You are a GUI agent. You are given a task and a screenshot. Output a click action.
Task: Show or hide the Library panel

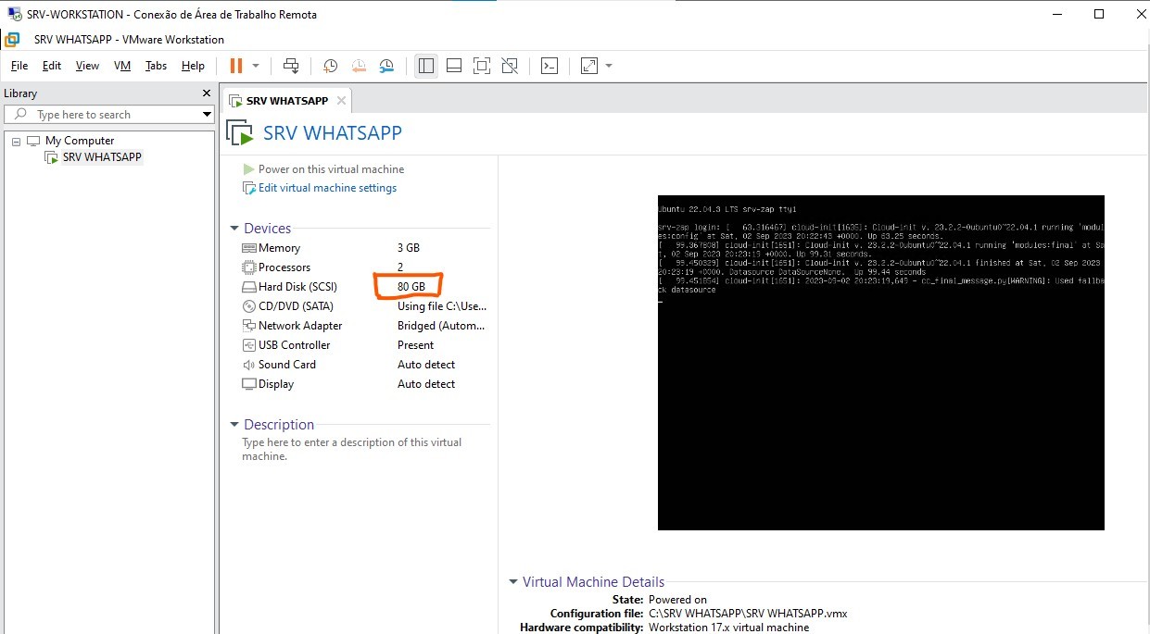pos(425,66)
